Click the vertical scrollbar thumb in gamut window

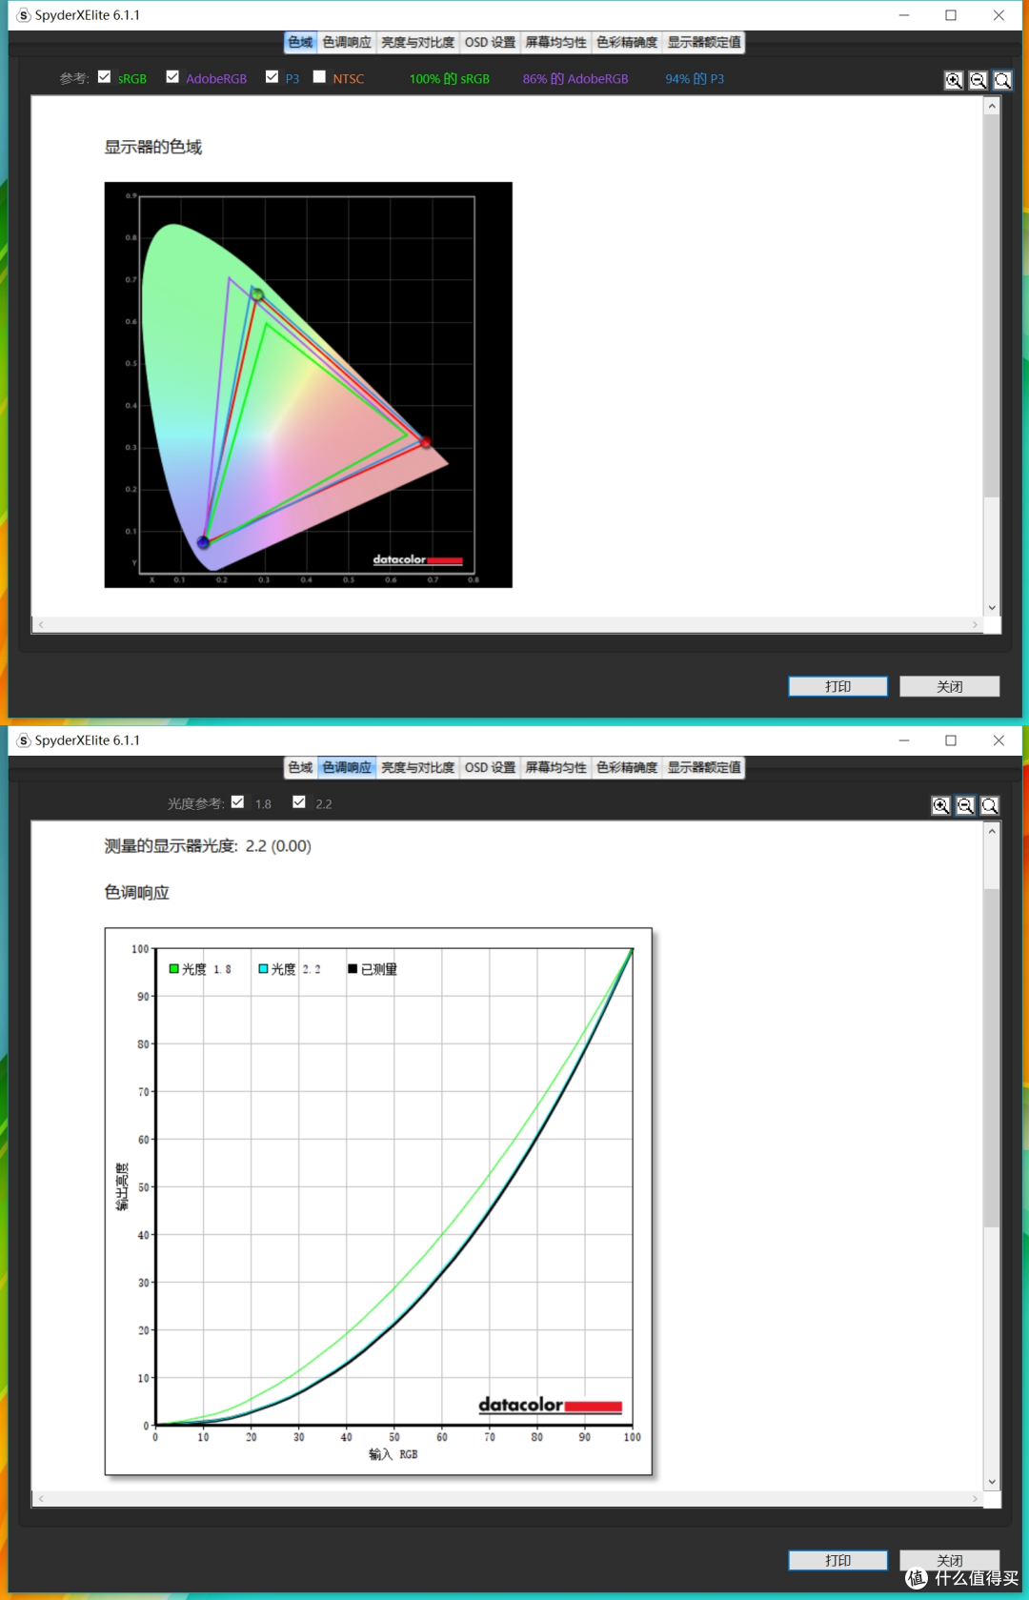tap(992, 305)
